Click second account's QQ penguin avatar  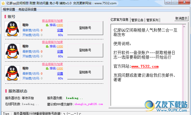pos(12,51)
